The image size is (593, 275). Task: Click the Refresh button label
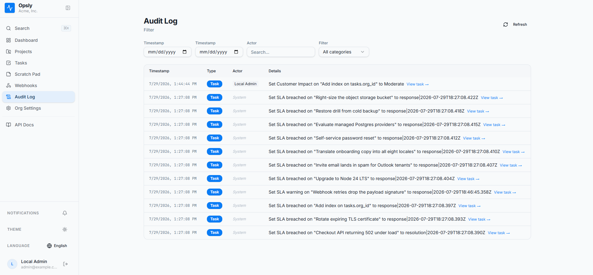520,25
